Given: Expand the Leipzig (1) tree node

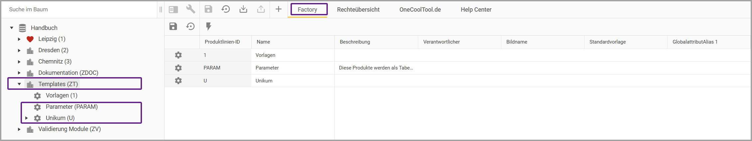Looking at the screenshot, I should pos(19,39).
